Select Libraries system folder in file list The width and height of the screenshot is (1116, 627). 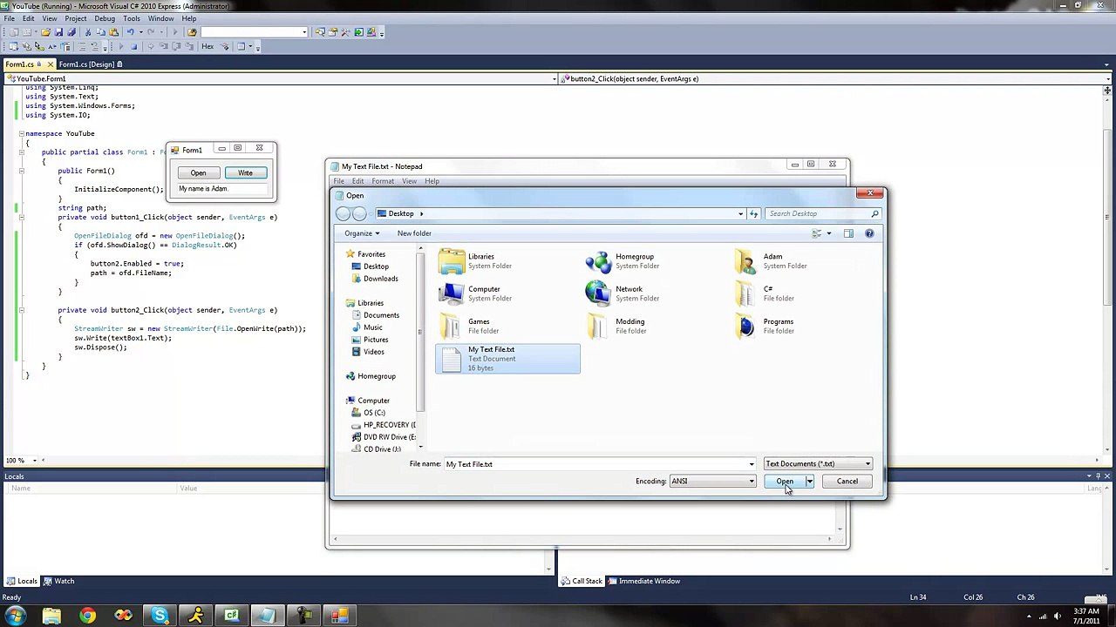point(507,261)
